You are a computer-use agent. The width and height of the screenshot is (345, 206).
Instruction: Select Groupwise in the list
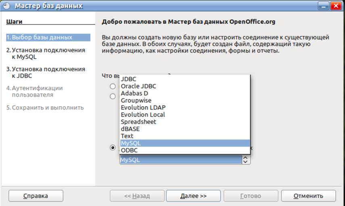(x=136, y=100)
